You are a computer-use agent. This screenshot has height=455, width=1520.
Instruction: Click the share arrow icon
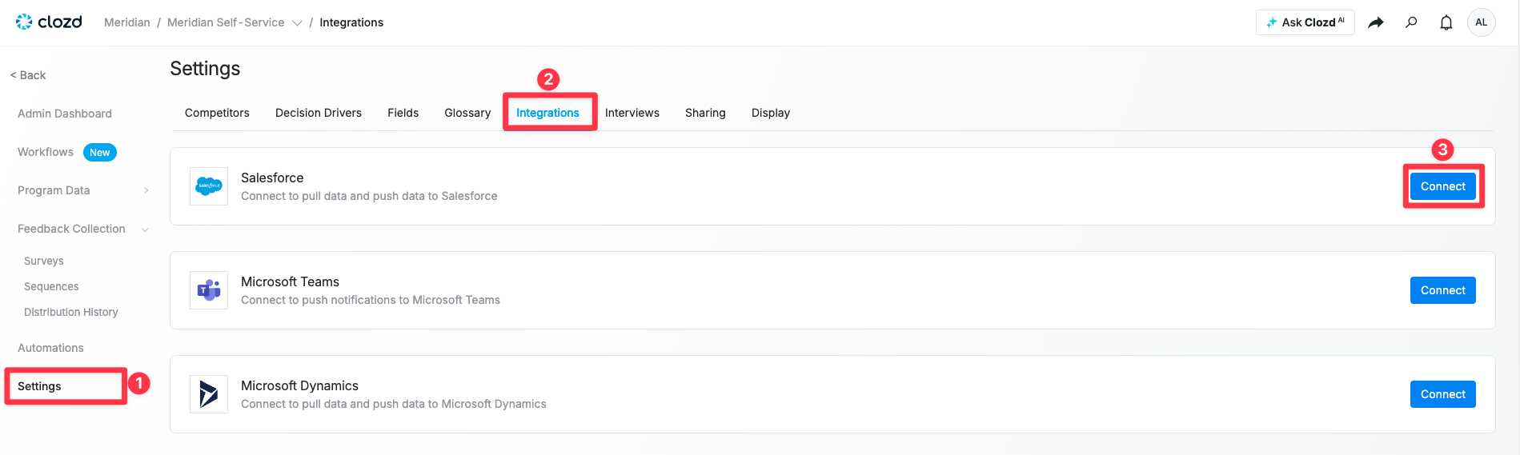coord(1375,22)
